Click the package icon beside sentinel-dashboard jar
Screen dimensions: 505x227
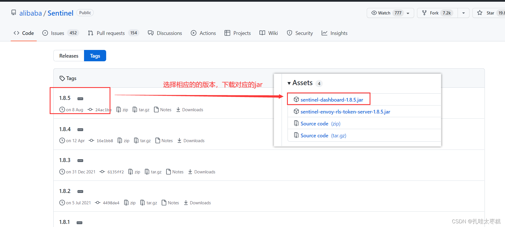[x=296, y=99]
